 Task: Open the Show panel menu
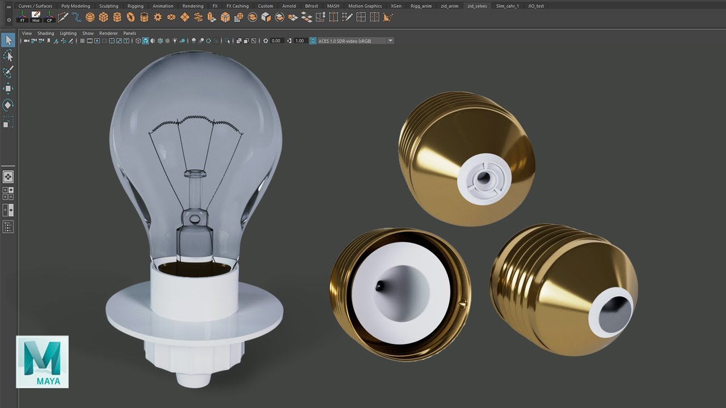coord(88,33)
